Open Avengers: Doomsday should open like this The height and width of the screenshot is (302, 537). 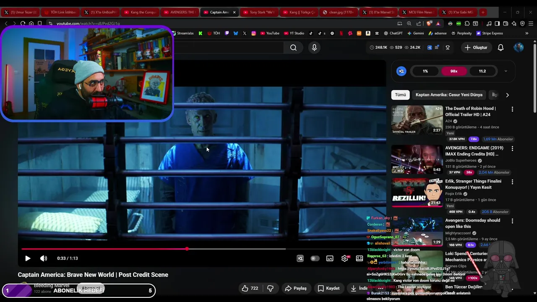click(473, 223)
